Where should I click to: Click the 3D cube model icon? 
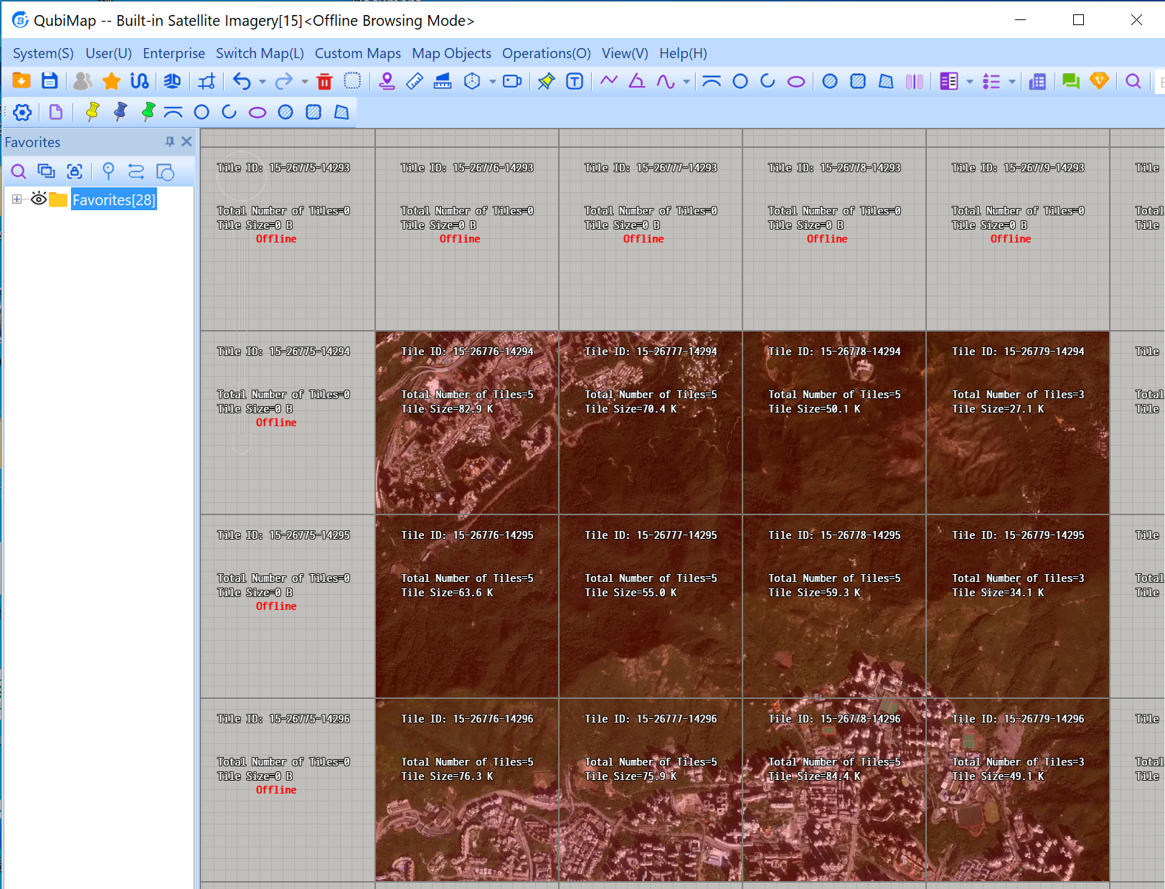point(472,81)
